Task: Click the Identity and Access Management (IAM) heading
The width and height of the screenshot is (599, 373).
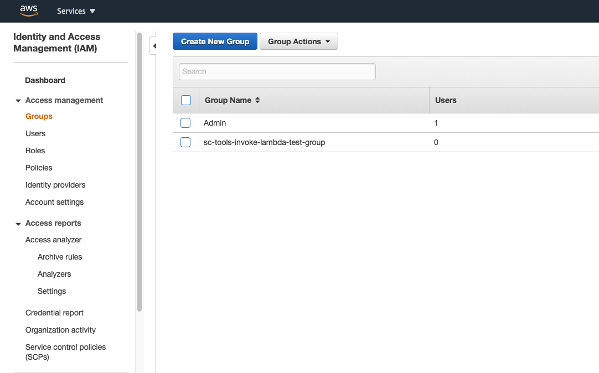Action: point(57,43)
